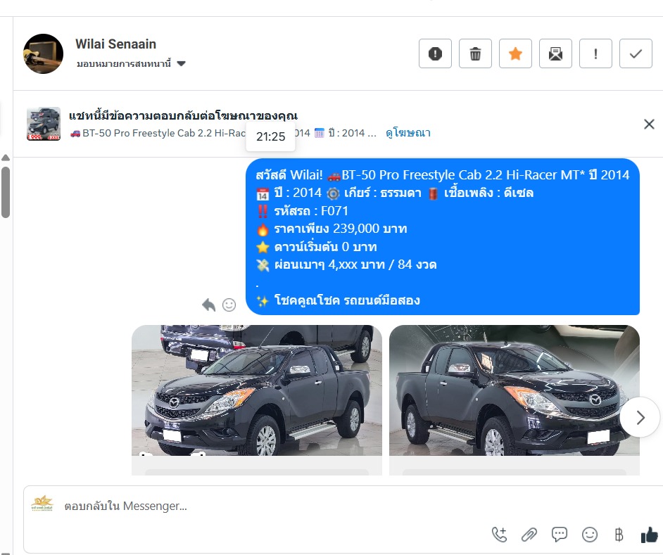
Task: Mark conversation done with checkmark button
Action: pyautogui.click(x=636, y=53)
